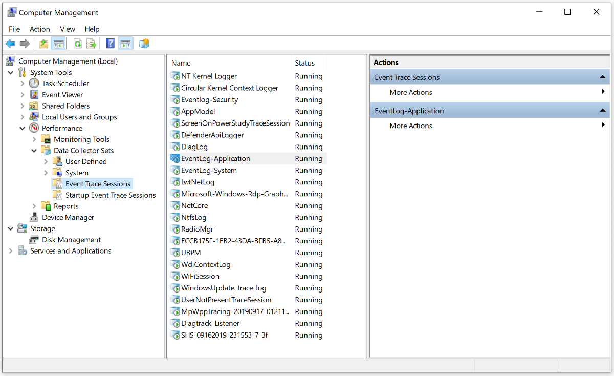
Task: Select the NT Kernel Logger session icon
Action: 175,76
